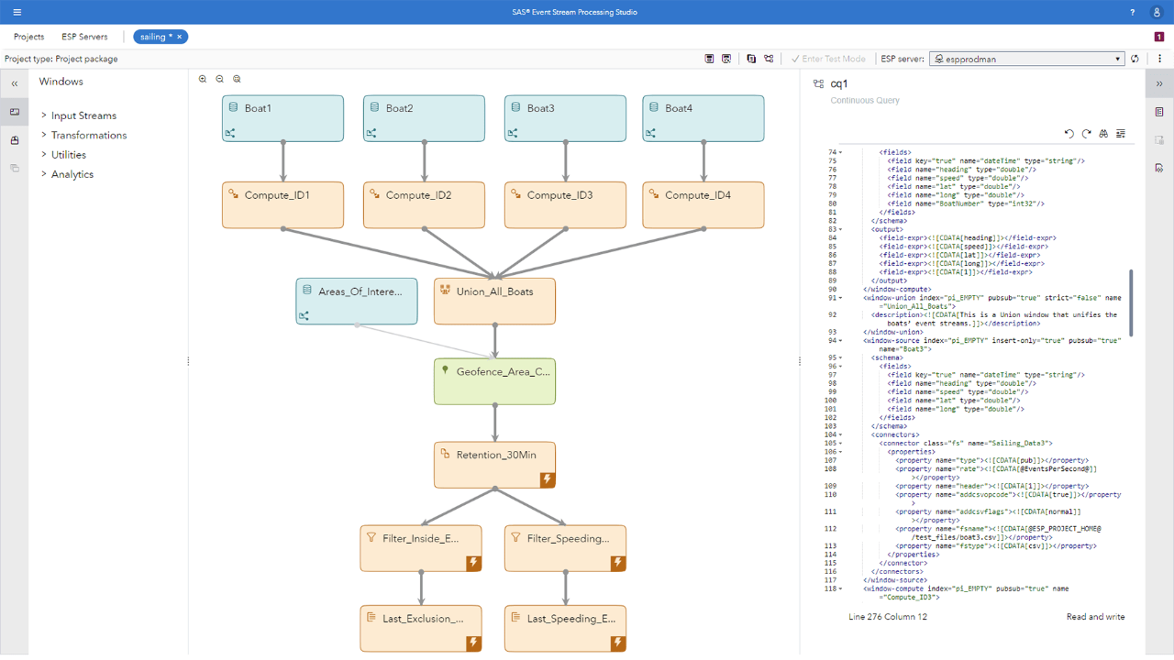Image resolution: width=1174 pixels, height=660 pixels.
Task: Click the zoom to fit icon
Action: (x=237, y=79)
